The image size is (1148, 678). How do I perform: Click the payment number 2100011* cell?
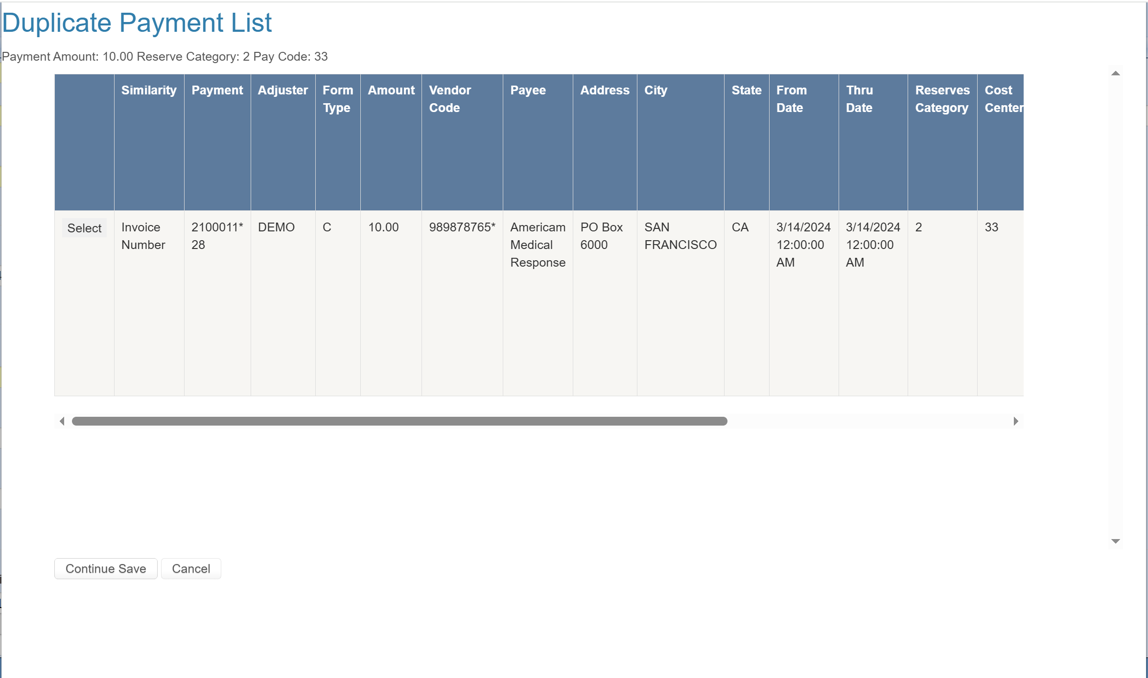217,236
